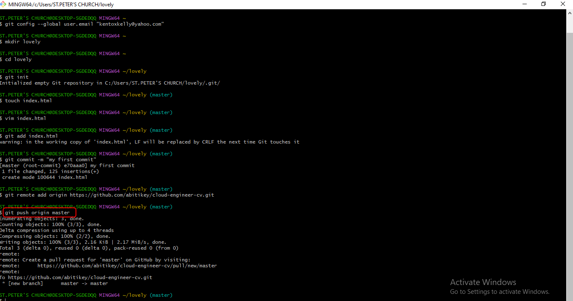Viewport: 573px width, 301px height.
Task: Click the "git push origin master" command text
Action: tap(37, 213)
